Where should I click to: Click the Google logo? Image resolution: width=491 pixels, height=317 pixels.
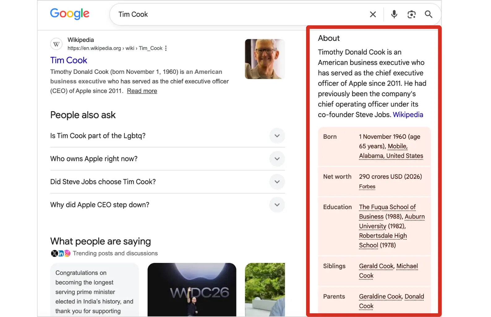(70, 14)
